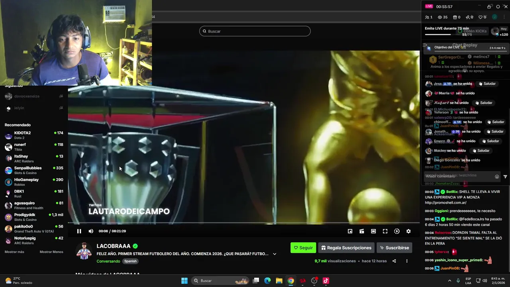The image size is (510, 287).
Task: Send the comment with paper-plane icon
Action: (505, 177)
